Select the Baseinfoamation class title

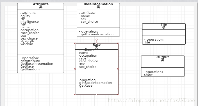pos(98,4)
